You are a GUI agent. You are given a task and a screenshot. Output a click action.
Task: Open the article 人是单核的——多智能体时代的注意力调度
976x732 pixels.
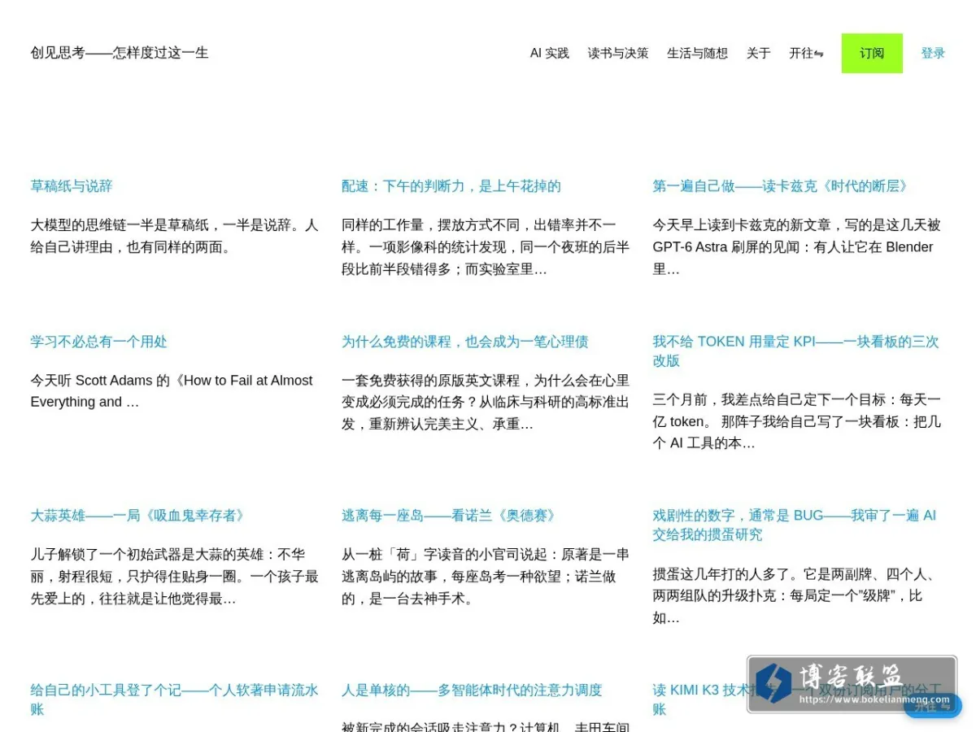coord(472,691)
